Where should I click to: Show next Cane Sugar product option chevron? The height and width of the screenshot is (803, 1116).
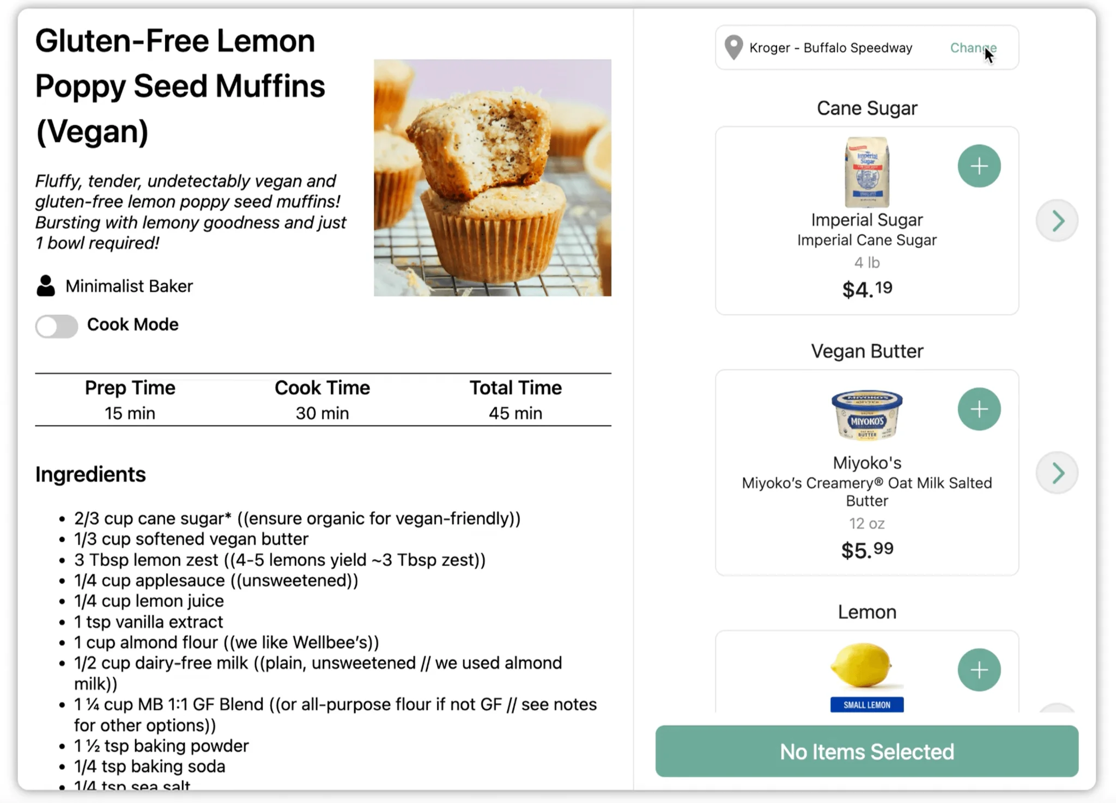point(1057,220)
